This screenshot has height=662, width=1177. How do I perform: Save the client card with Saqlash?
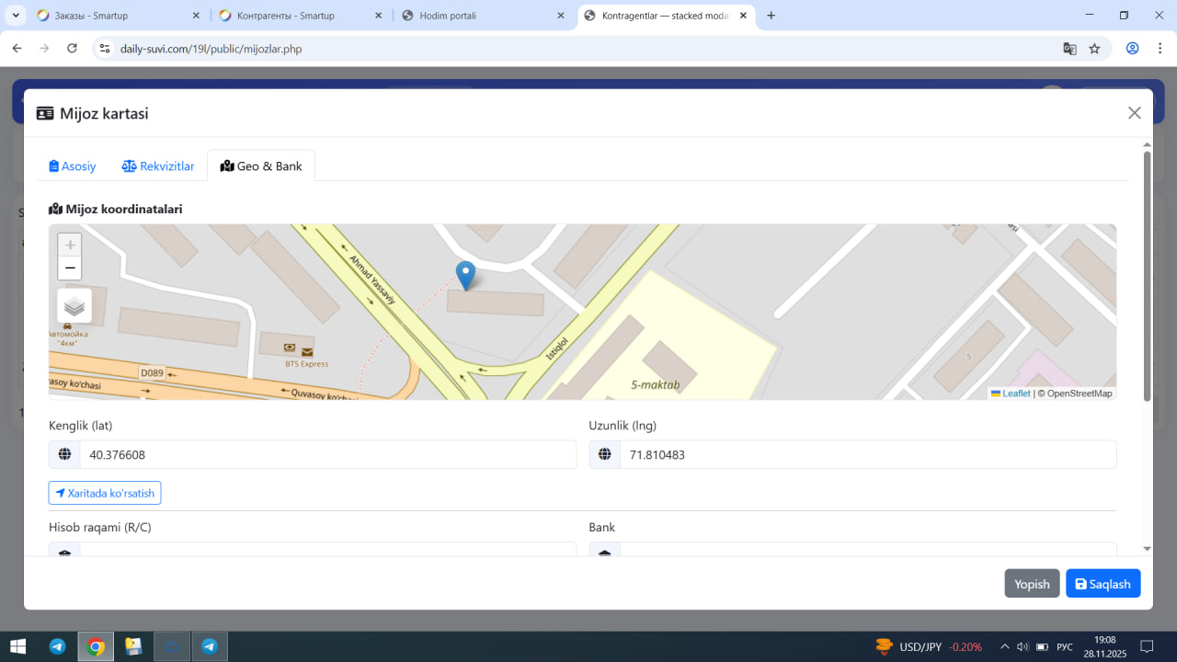point(1103,584)
